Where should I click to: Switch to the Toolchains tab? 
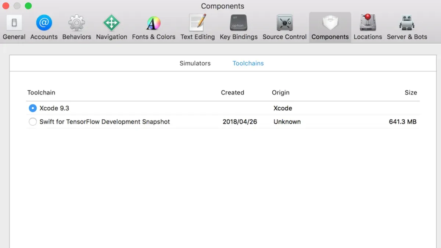[248, 63]
